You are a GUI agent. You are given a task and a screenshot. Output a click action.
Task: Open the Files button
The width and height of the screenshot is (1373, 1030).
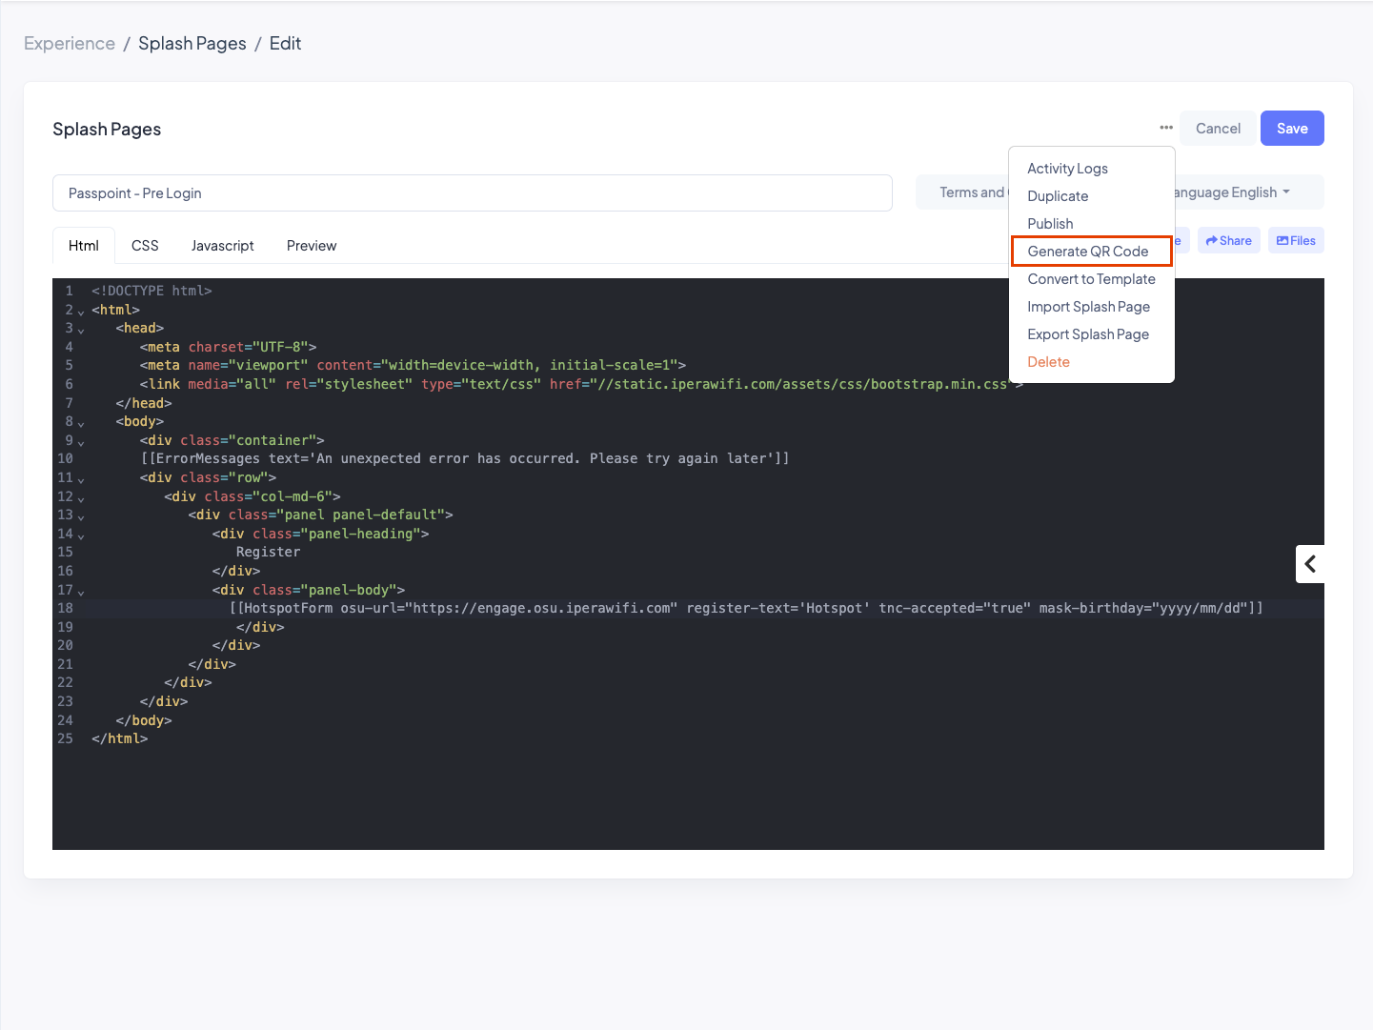point(1296,240)
